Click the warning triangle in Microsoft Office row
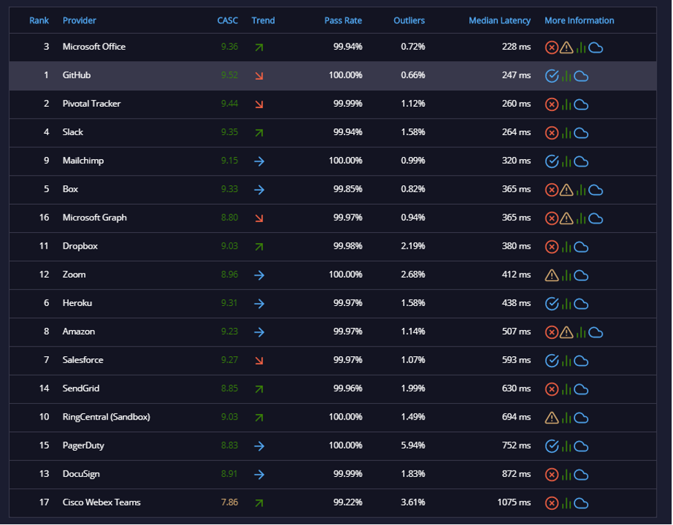 click(x=566, y=48)
